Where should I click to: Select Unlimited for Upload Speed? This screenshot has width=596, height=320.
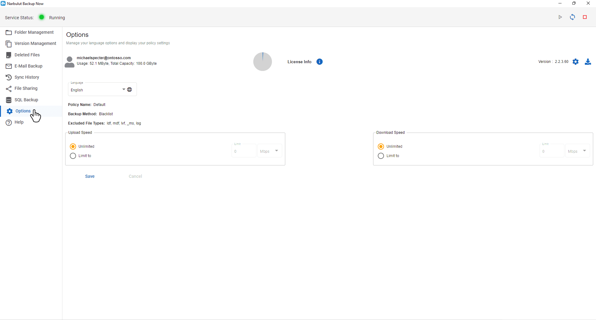coord(73,147)
